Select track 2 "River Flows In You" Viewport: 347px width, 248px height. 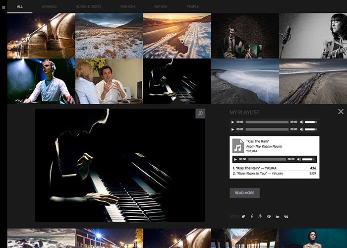pyautogui.click(x=275, y=174)
